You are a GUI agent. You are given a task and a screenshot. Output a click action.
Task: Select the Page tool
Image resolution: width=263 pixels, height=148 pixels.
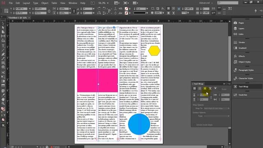click(x=3, y=32)
